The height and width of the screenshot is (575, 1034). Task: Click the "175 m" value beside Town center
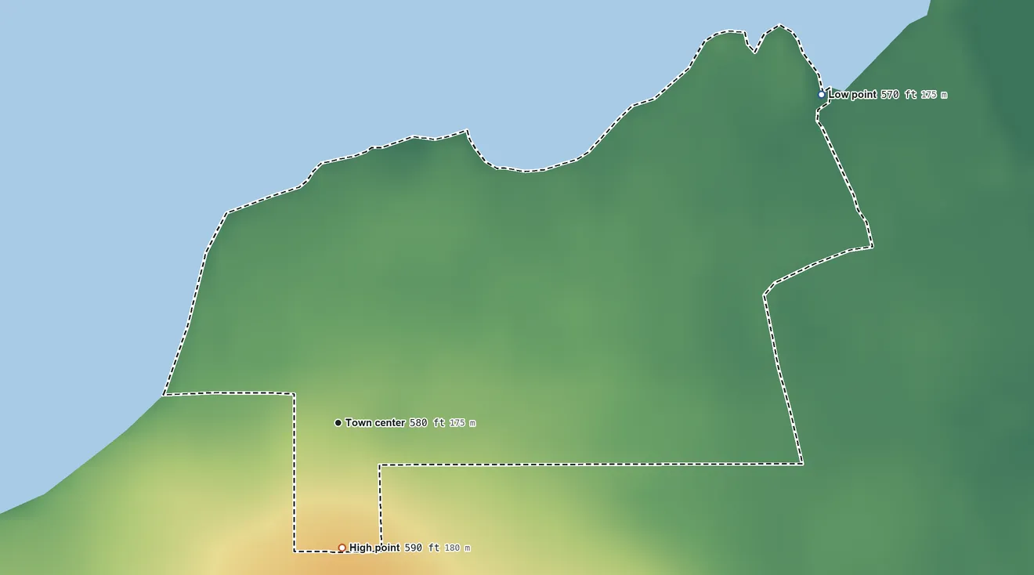click(x=462, y=423)
